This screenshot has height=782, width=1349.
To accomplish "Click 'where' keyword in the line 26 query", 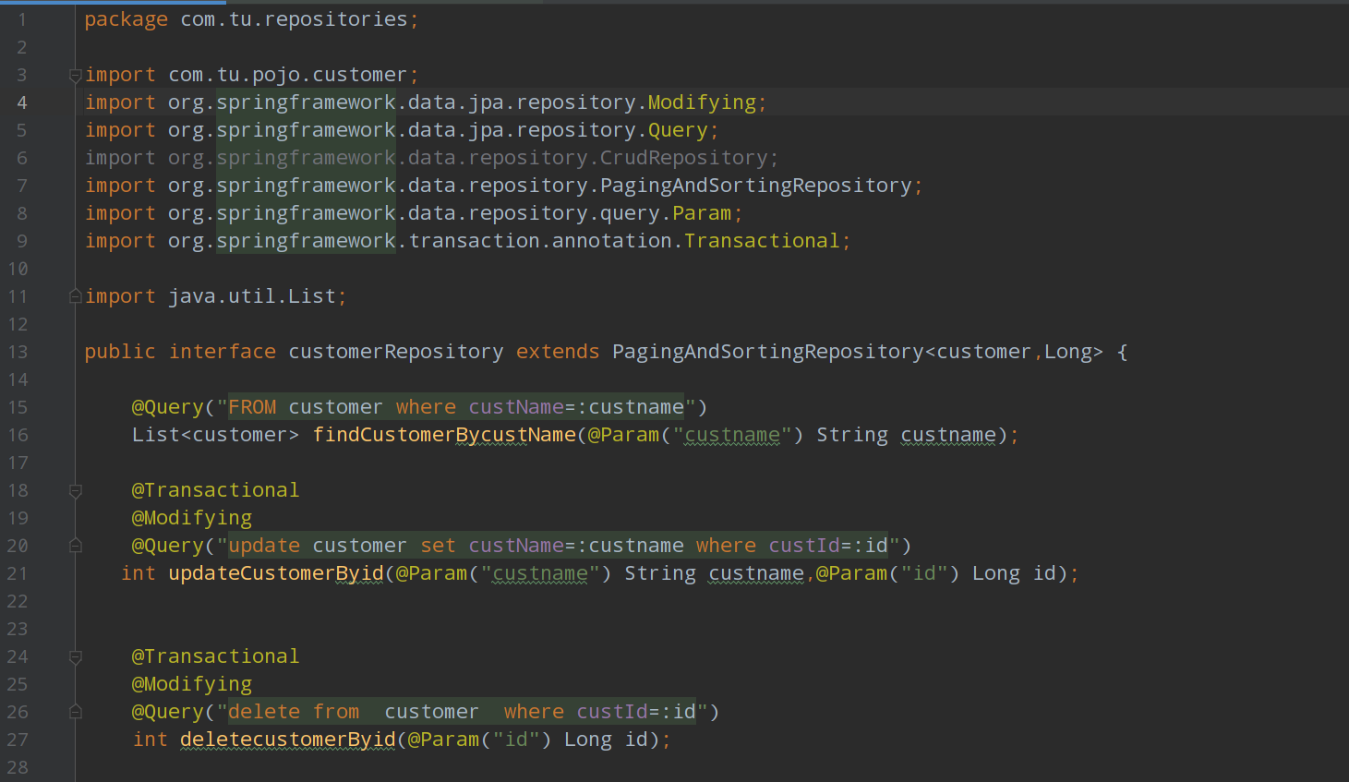I will click(534, 712).
